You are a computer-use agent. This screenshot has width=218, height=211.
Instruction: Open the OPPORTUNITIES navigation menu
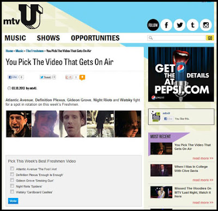(x=95, y=38)
